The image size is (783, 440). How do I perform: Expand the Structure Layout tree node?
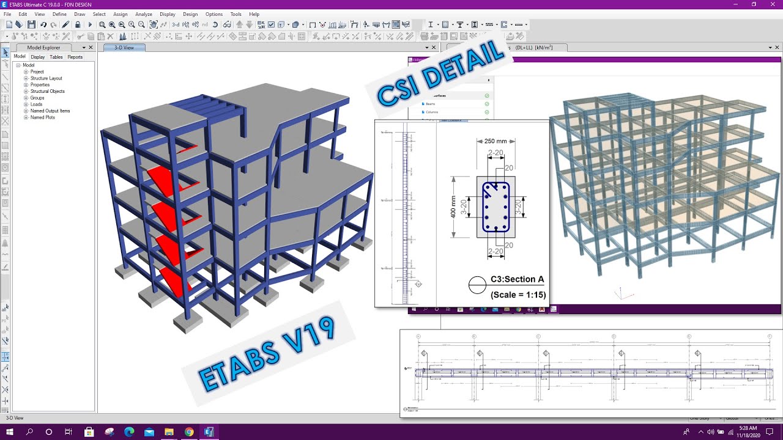(x=26, y=78)
